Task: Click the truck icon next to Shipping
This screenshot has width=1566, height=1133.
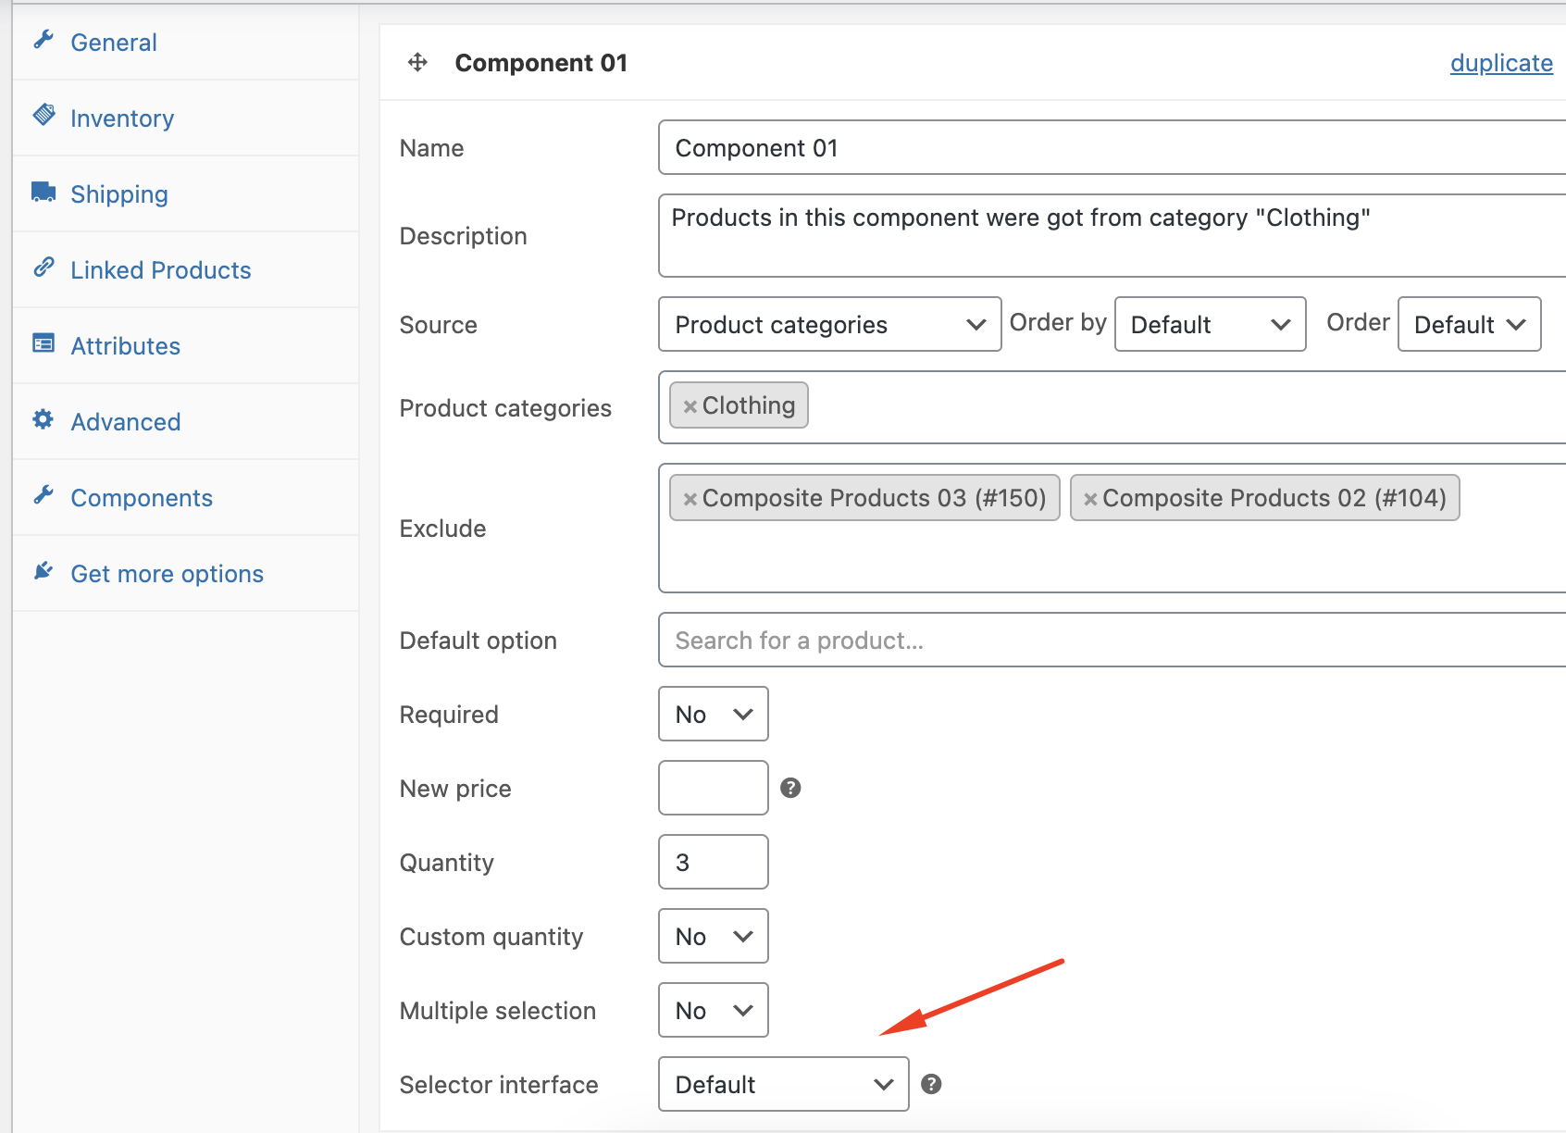Action: pyautogui.click(x=43, y=192)
